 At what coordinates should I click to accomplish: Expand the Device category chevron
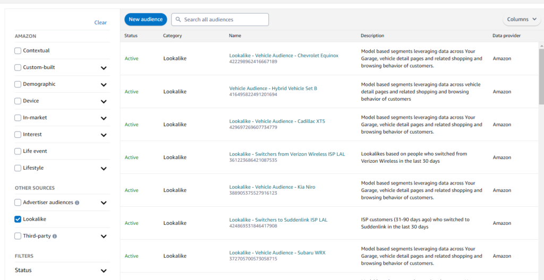pyautogui.click(x=104, y=101)
